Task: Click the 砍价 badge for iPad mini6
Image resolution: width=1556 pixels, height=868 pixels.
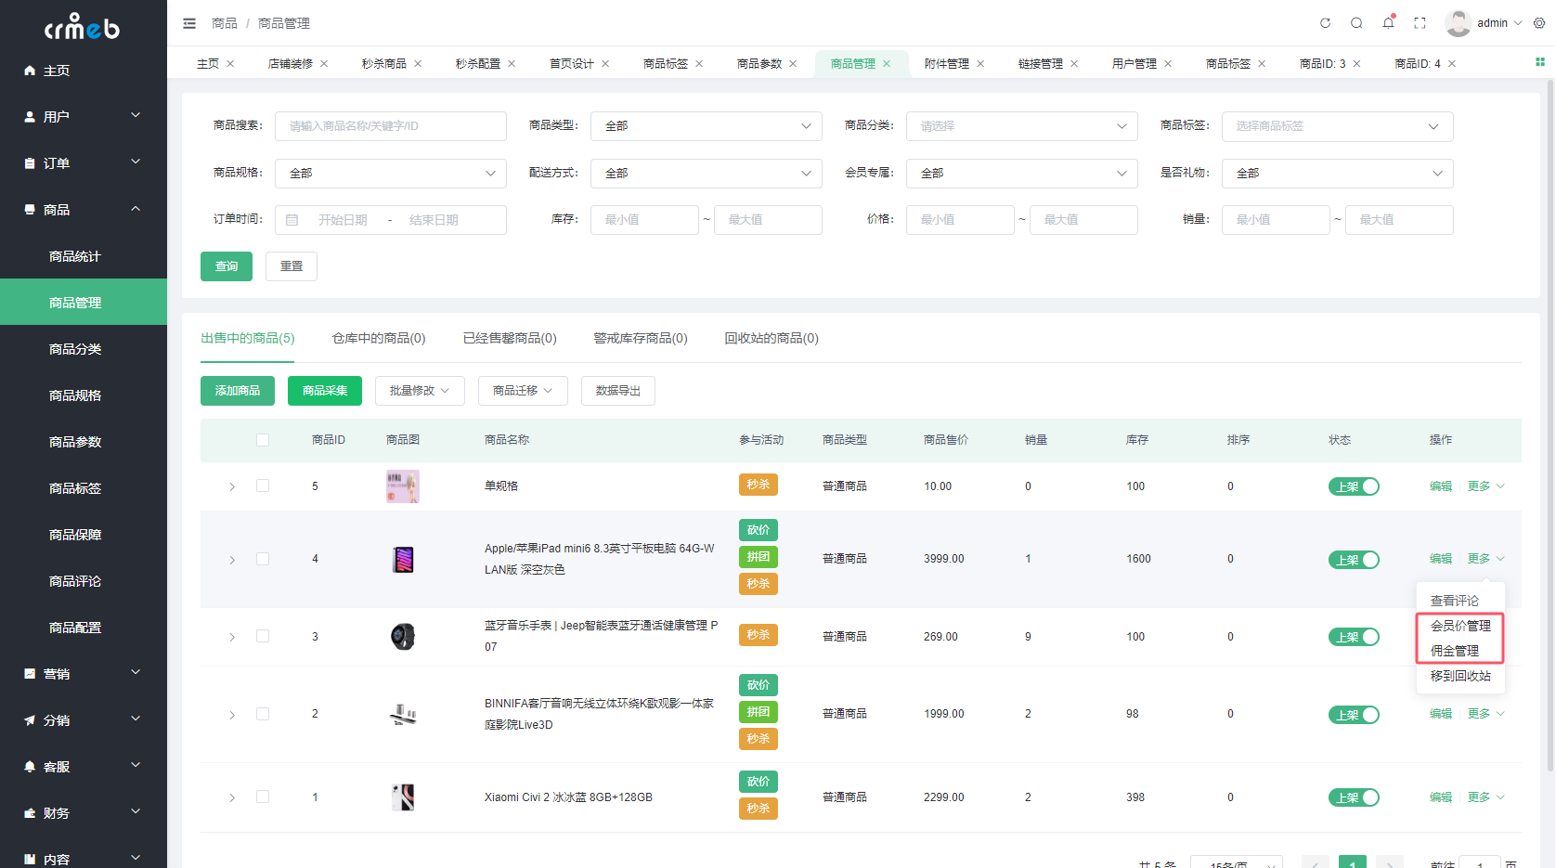Action: point(759,530)
